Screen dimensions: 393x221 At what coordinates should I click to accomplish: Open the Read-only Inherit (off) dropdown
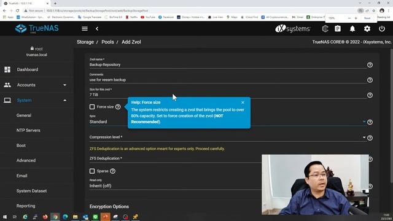[176, 186]
